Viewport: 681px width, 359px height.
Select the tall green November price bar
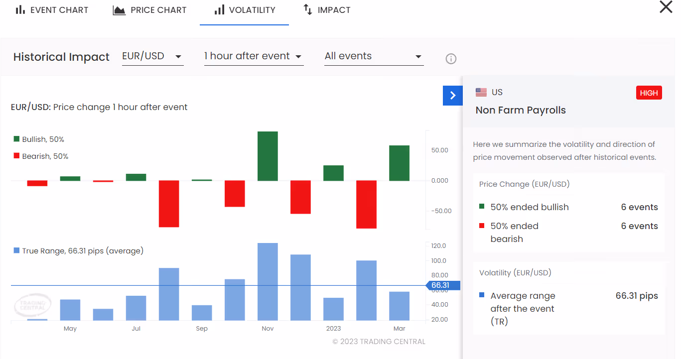click(268, 156)
